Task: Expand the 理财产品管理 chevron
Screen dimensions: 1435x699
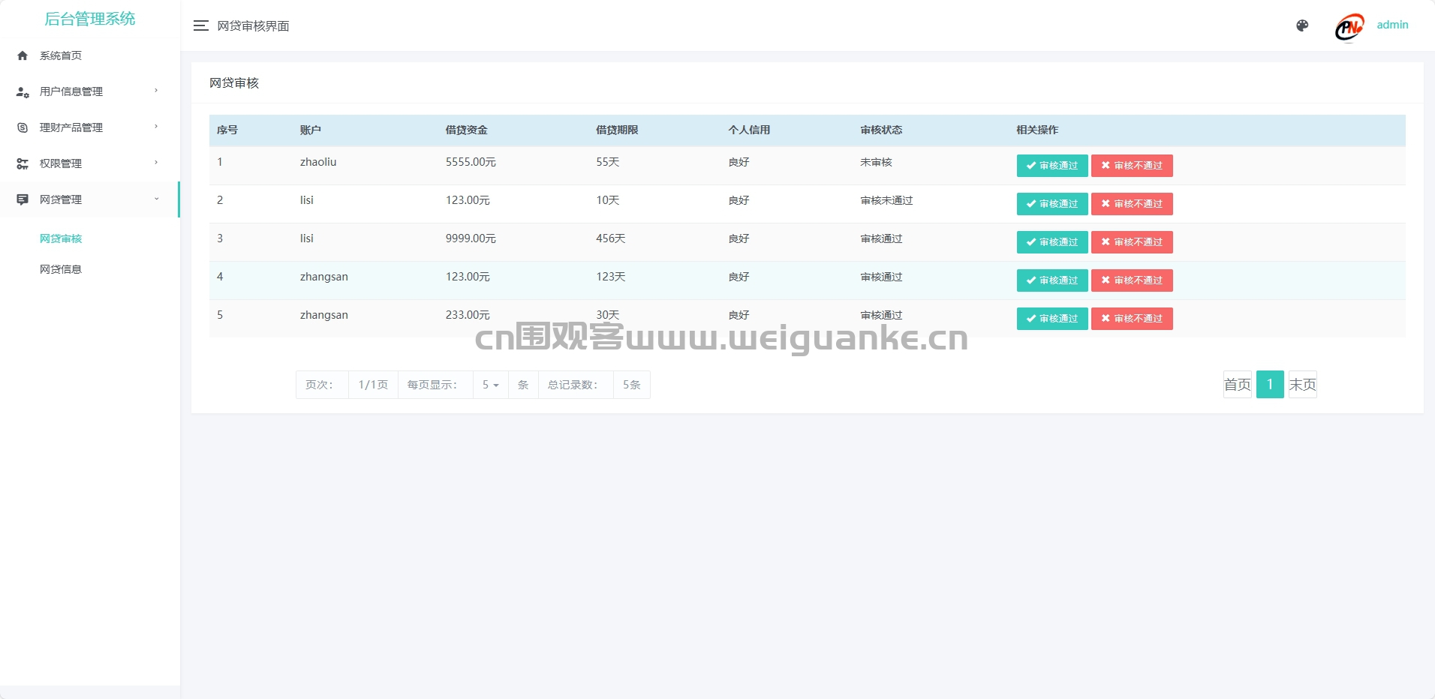Action: point(156,127)
